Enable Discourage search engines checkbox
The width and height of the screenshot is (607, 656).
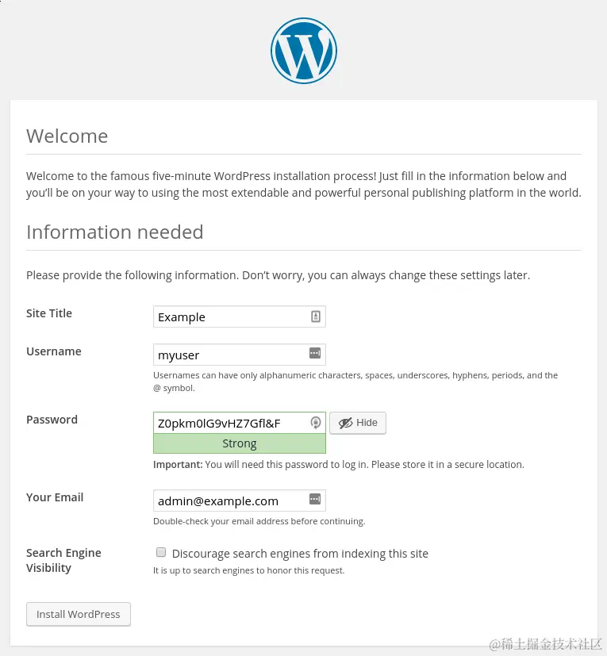161,552
